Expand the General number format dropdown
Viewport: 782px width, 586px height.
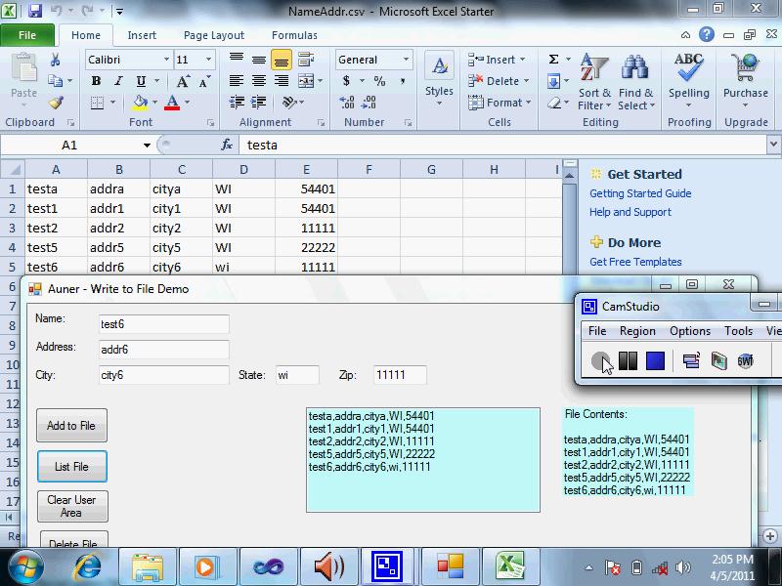click(x=406, y=60)
